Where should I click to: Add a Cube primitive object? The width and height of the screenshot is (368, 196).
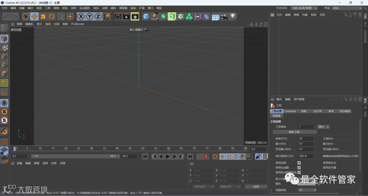pos(146,16)
